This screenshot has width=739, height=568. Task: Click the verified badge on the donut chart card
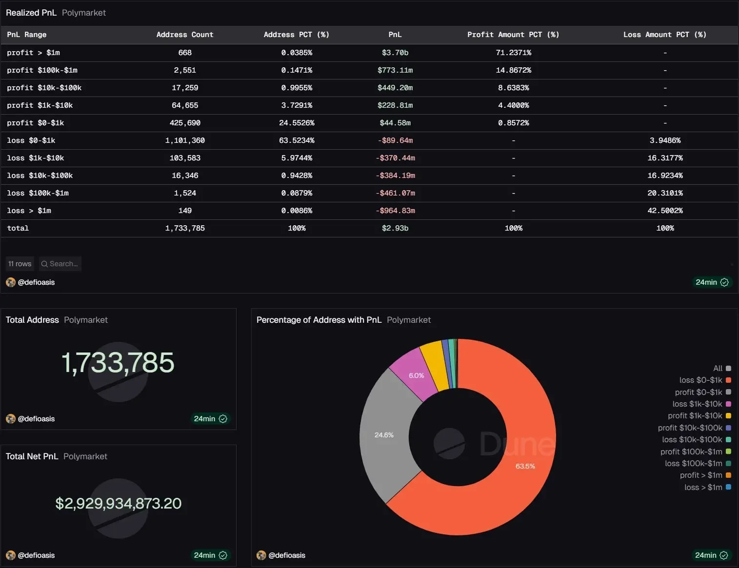point(724,555)
